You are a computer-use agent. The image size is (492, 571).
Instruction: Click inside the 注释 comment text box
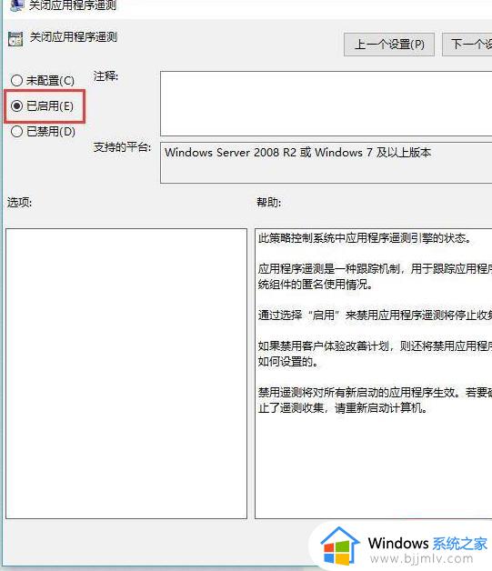coord(326,104)
